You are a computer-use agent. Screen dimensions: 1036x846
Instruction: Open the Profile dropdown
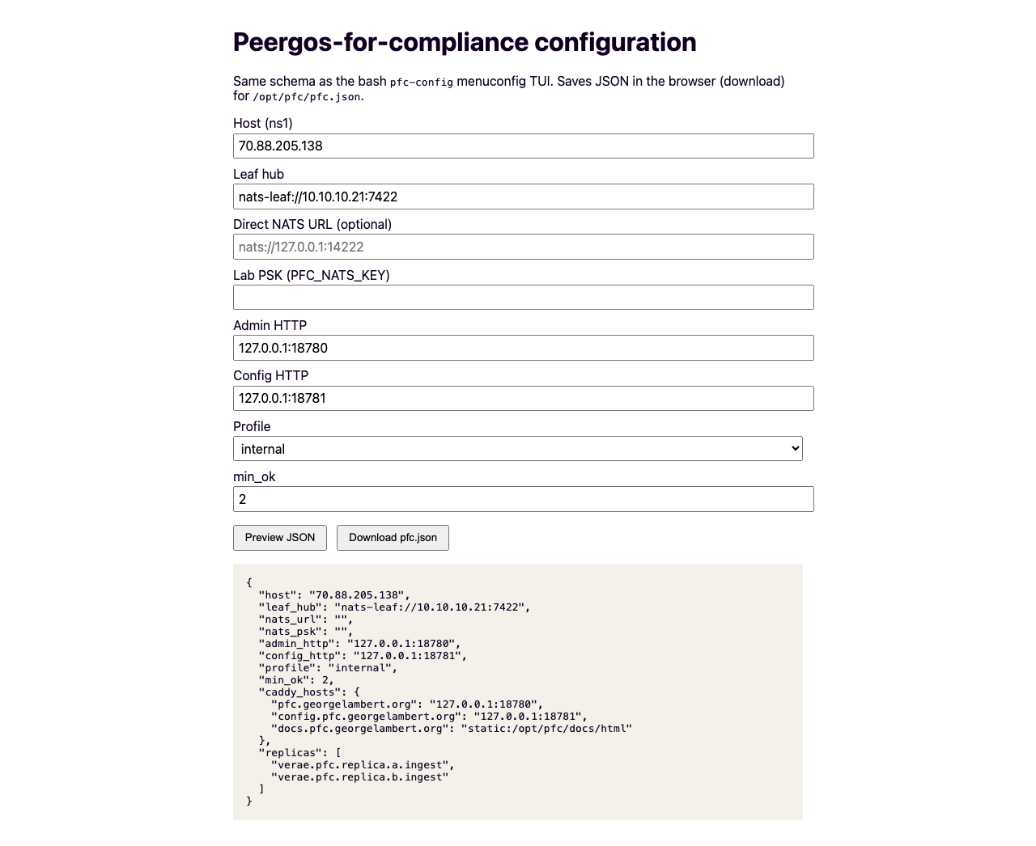(x=518, y=449)
